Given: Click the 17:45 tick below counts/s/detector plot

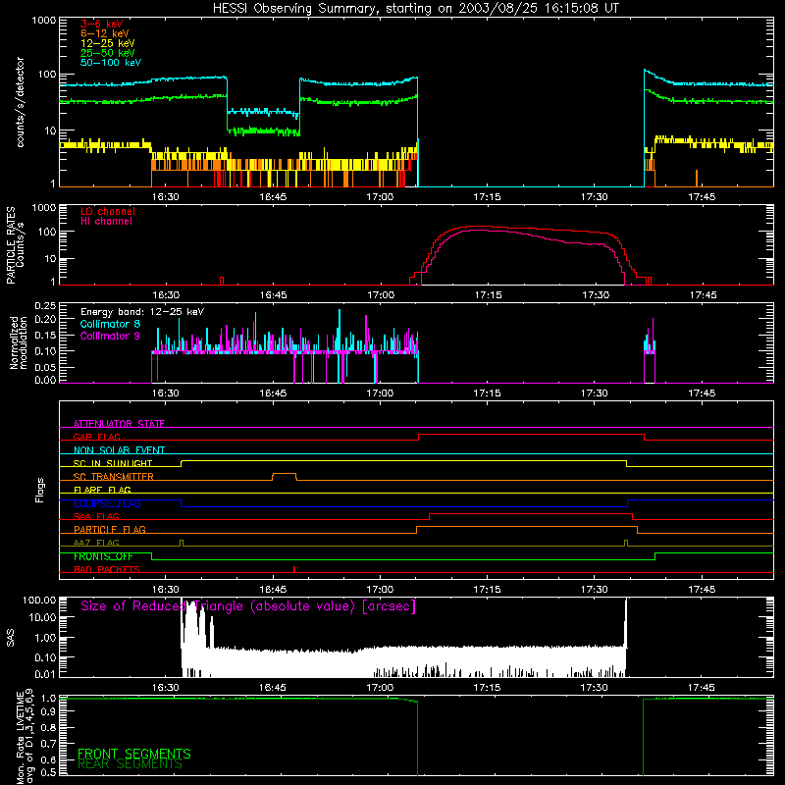Looking at the screenshot, I should [702, 197].
